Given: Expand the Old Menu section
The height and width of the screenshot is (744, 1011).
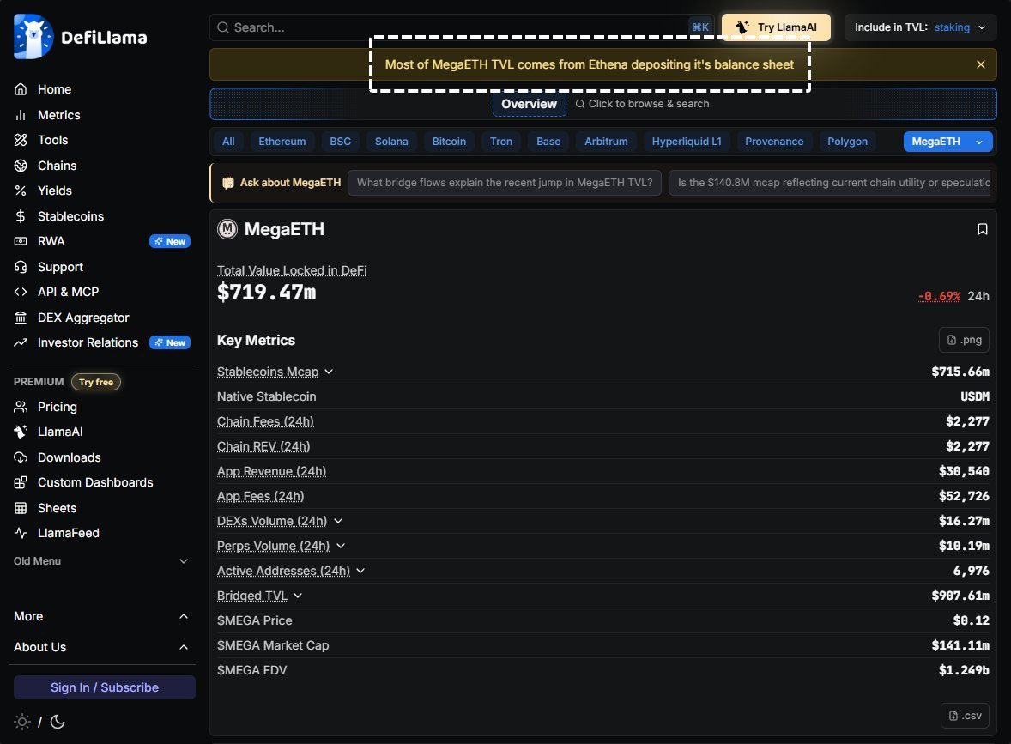Looking at the screenshot, I should (x=101, y=561).
